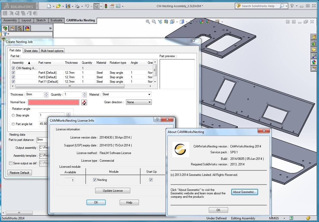Open the FeatureManager design tree tab
The height and width of the screenshot is (222, 319).
(5, 28)
